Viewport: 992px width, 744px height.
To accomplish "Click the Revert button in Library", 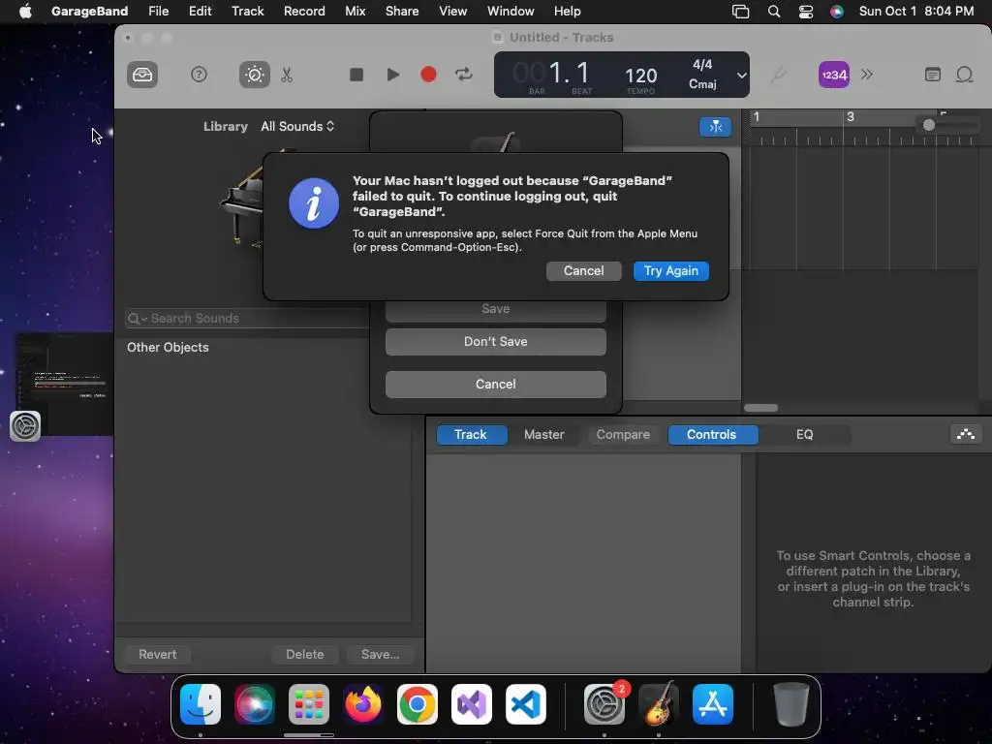I will tap(158, 654).
